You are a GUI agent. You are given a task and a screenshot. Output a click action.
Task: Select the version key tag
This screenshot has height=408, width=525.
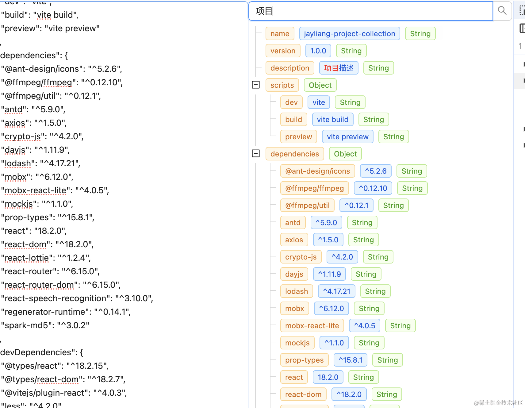pos(283,51)
